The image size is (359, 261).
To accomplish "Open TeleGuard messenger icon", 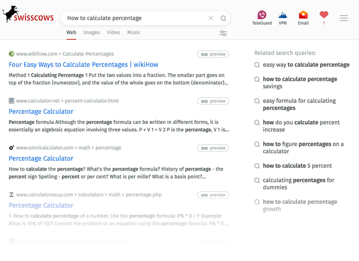I will 262,17.
